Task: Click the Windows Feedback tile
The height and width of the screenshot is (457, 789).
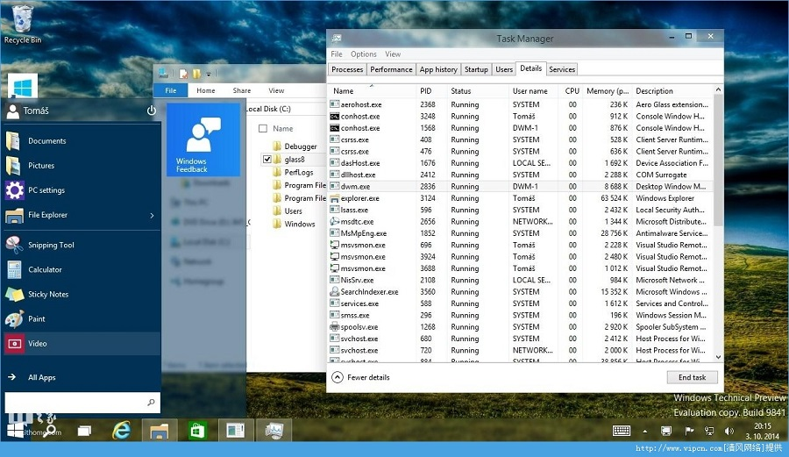Action: pos(203,139)
